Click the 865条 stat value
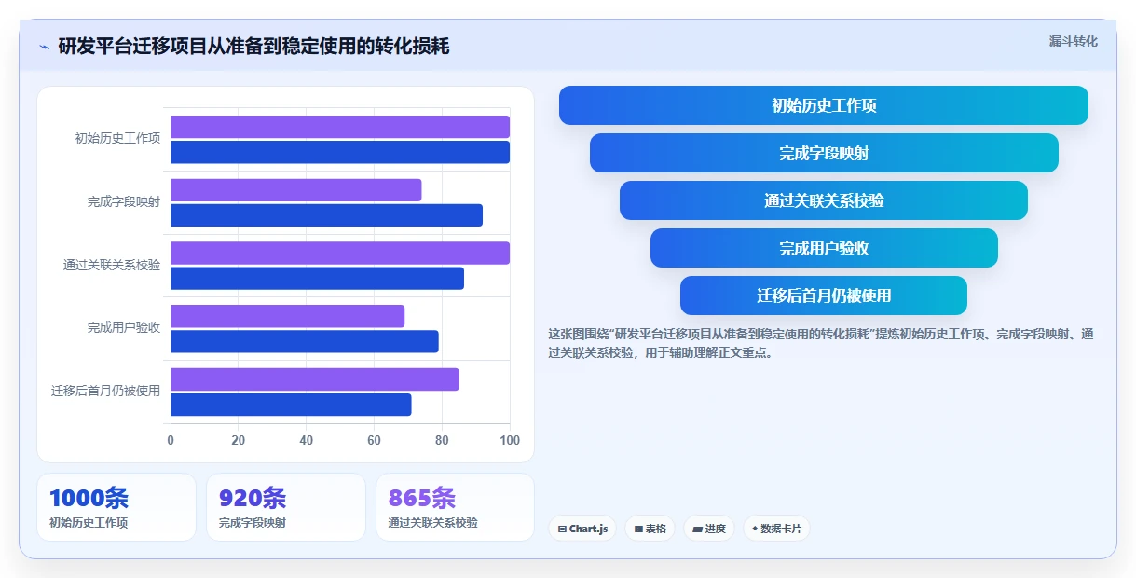The height and width of the screenshot is (578, 1136). (422, 498)
